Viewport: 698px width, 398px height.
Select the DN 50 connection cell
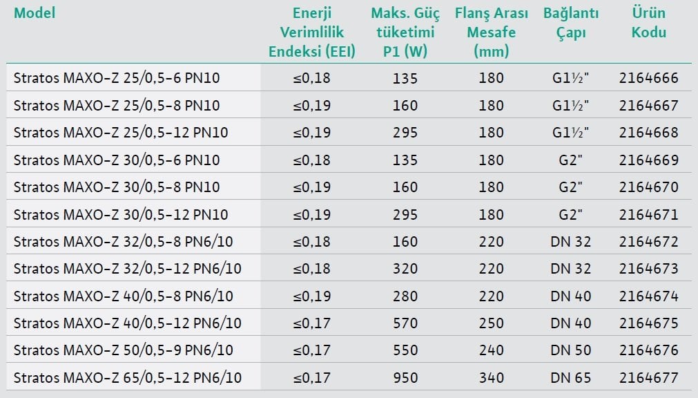coord(571,350)
